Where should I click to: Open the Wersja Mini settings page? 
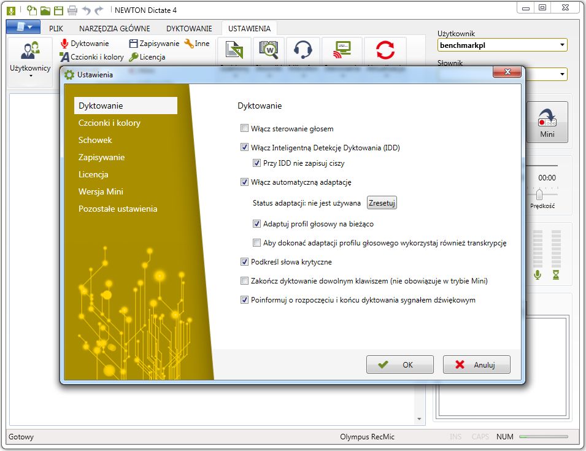point(101,191)
